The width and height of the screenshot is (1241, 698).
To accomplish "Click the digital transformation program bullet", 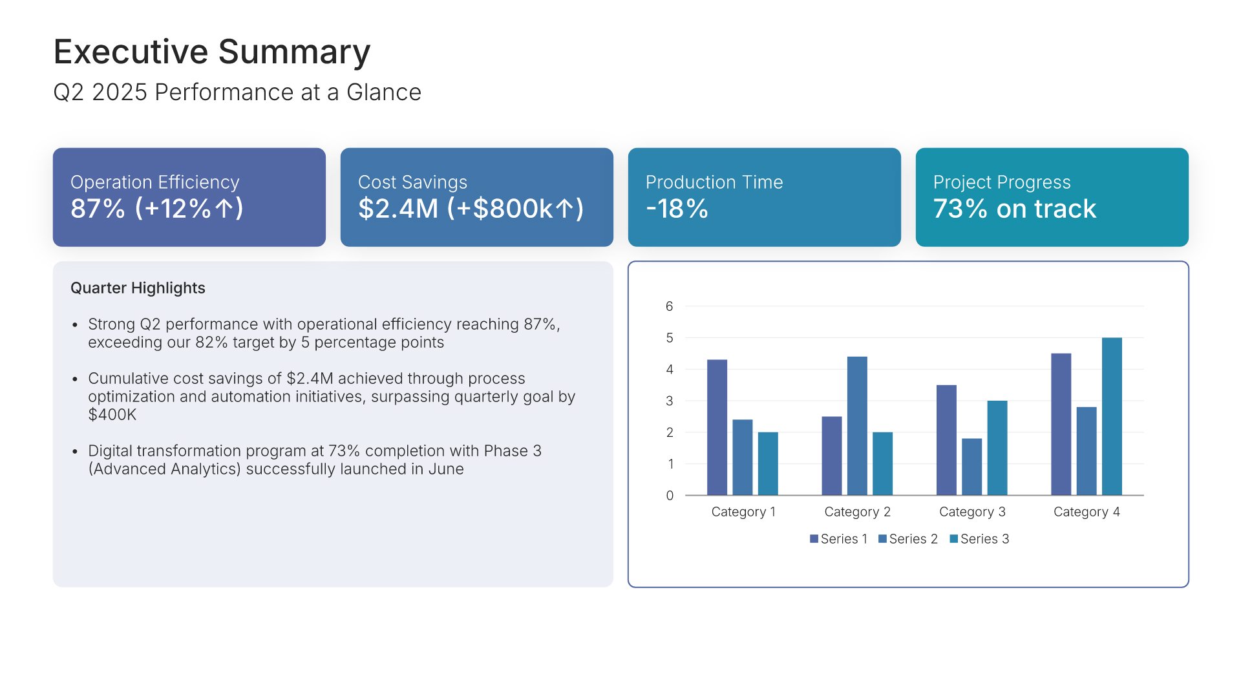I will pos(314,460).
